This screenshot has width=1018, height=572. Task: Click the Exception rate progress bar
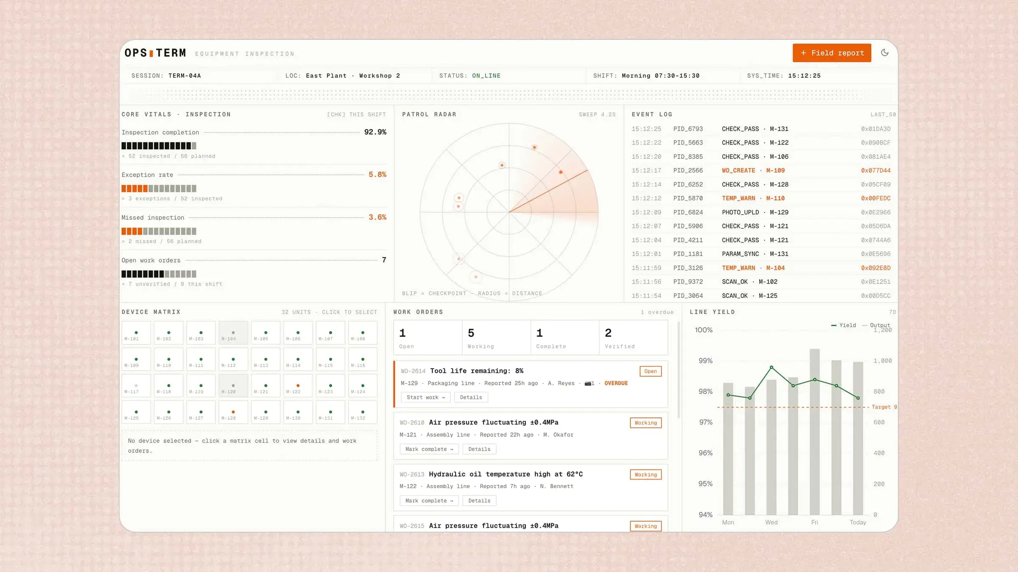(159, 189)
